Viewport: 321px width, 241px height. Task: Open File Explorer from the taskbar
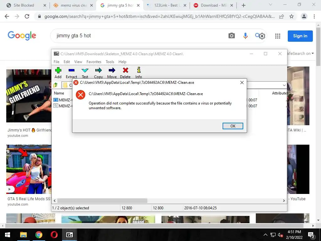(23, 235)
